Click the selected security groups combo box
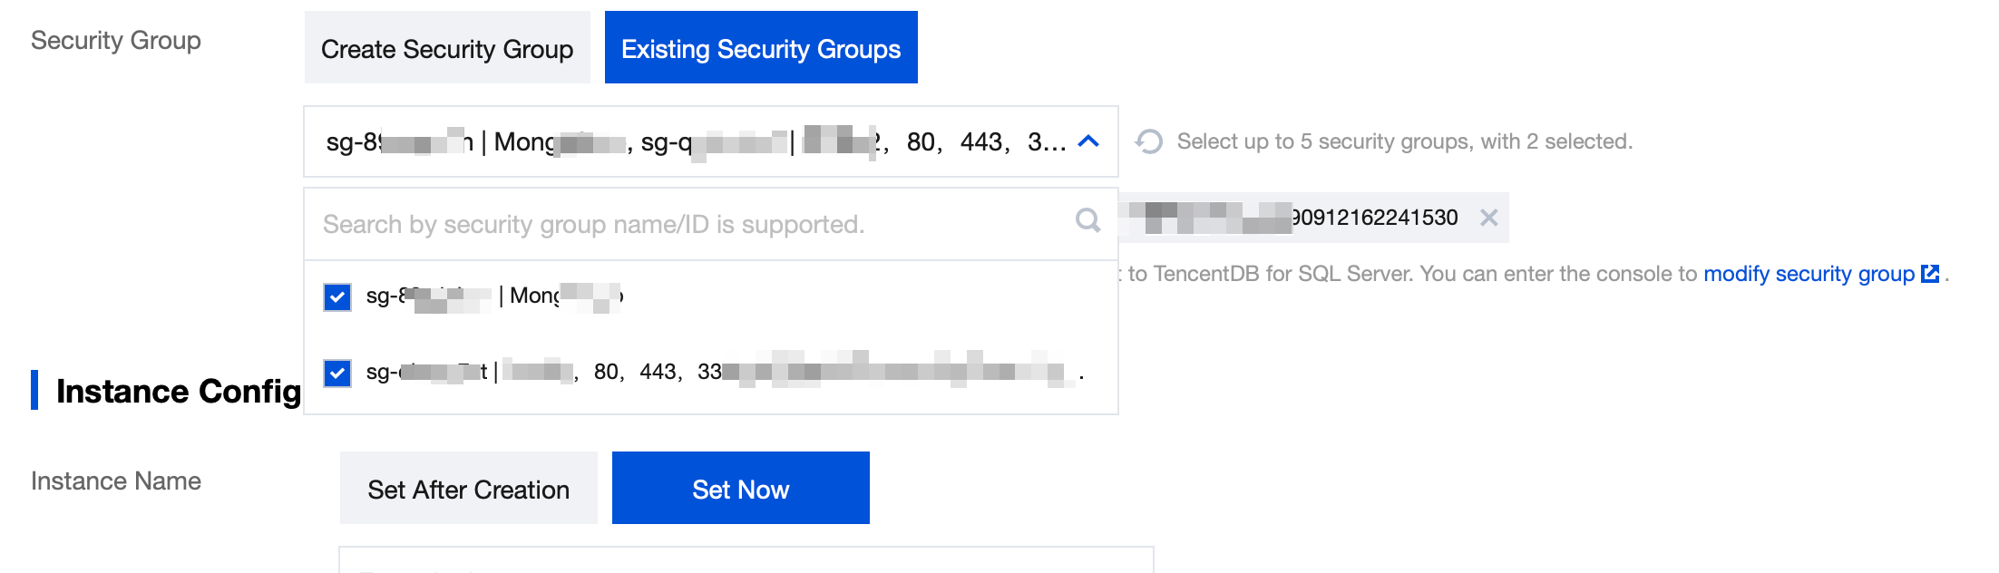The height and width of the screenshot is (573, 1999). [689, 141]
